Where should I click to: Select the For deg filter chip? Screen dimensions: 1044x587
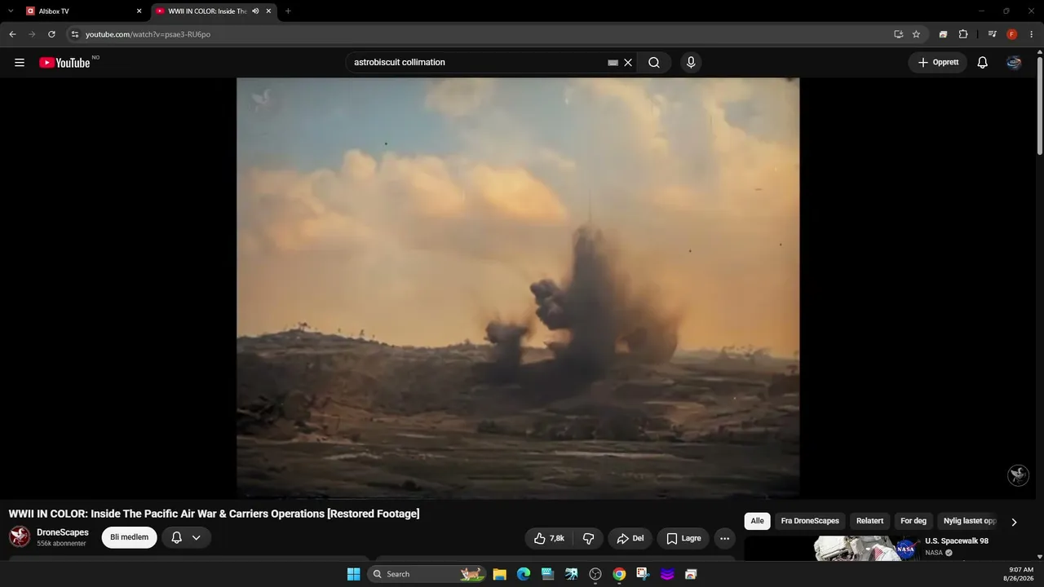tap(913, 521)
